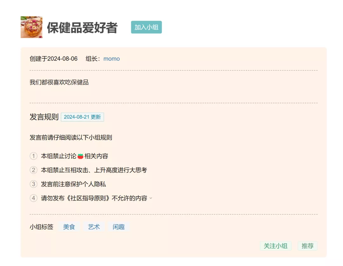
Task: Click the 组长 label
Action: pyautogui.click(x=93, y=59)
